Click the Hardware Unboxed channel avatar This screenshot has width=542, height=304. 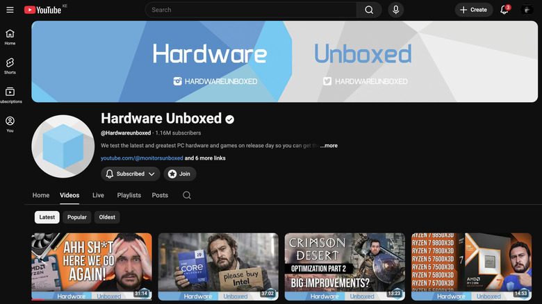pos(63,146)
